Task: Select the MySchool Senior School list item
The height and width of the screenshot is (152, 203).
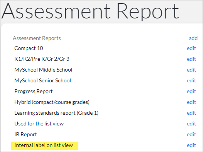Action: pos(42,80)
